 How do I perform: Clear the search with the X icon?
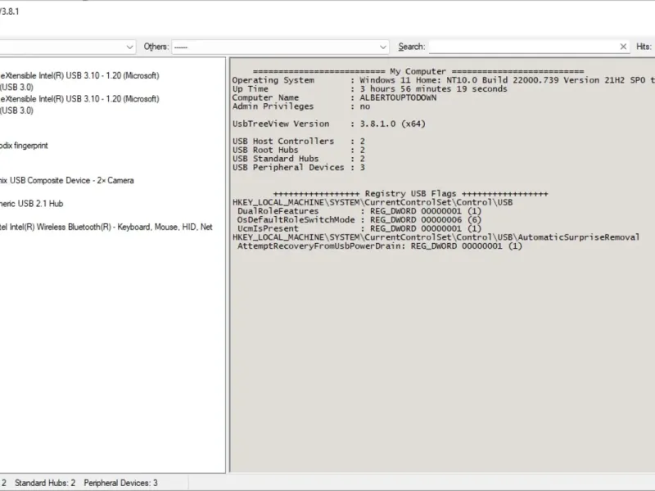tap(623, 47)
